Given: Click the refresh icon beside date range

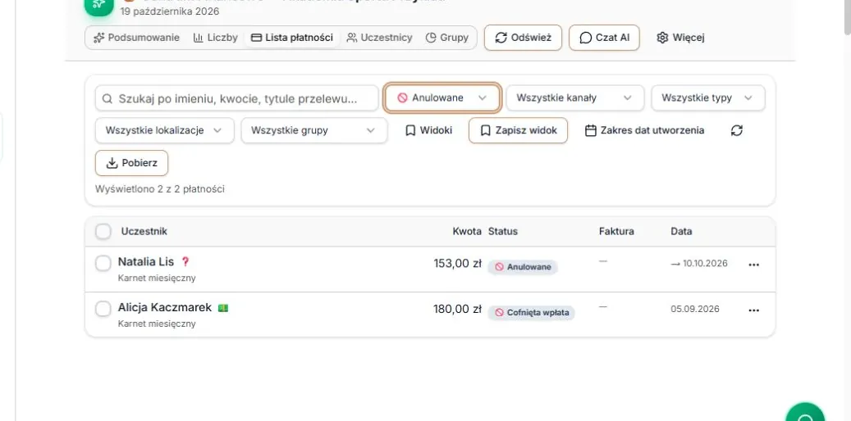Looking at the screenshot, I should tap(736, 130).
